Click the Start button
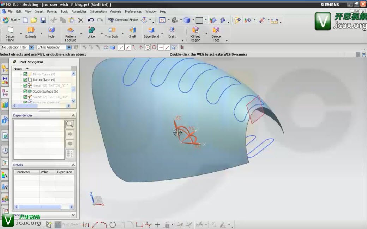 tap(11, 20)
